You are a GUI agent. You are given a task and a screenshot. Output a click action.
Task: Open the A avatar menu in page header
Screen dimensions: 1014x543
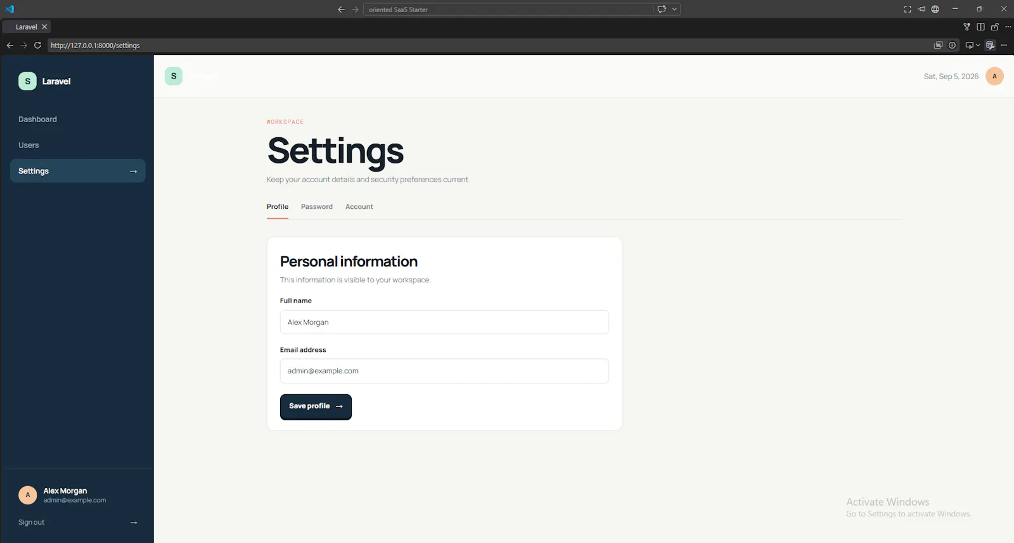click(x=994, y=77)
